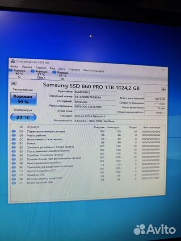Click the Техсостояние label
The image size is (181, 241).
(x=23, y=89)
